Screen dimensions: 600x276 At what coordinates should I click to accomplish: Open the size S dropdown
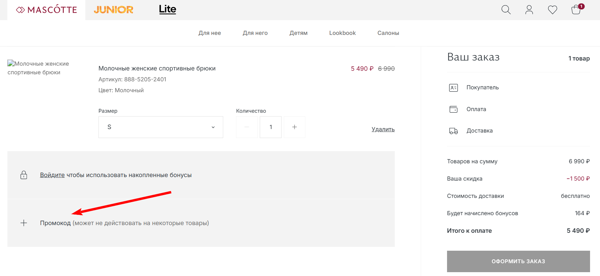point(161,127)
